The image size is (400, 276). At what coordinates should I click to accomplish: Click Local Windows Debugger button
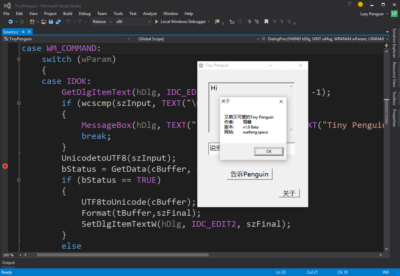[183, 22]
